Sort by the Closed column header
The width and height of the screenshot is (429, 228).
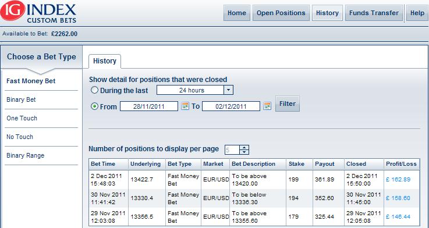(364, 164)
